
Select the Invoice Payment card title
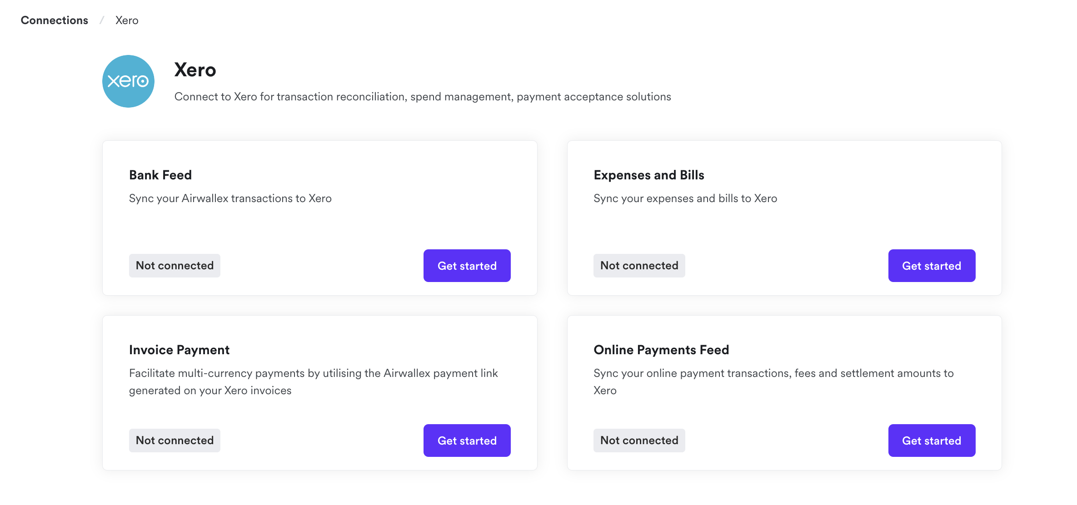(x=179, y=350)
